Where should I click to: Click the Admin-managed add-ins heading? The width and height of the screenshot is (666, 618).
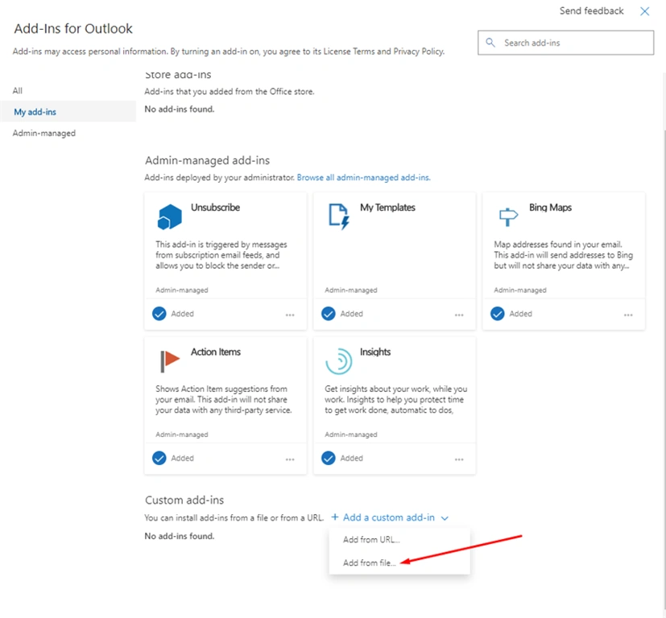tap(207, 160)
